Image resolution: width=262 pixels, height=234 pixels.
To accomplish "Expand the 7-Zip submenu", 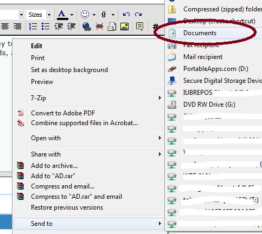I will point(97,98).
